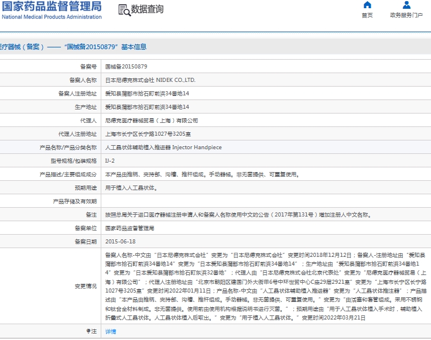
Task: Click the 预期用途 row label
Action: click(x=85, y=188)
